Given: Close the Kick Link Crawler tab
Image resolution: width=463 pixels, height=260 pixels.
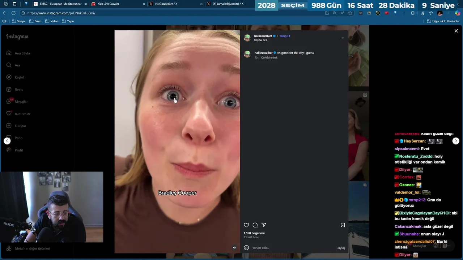Looking at the screenshot, I should [x=144, y=4].
